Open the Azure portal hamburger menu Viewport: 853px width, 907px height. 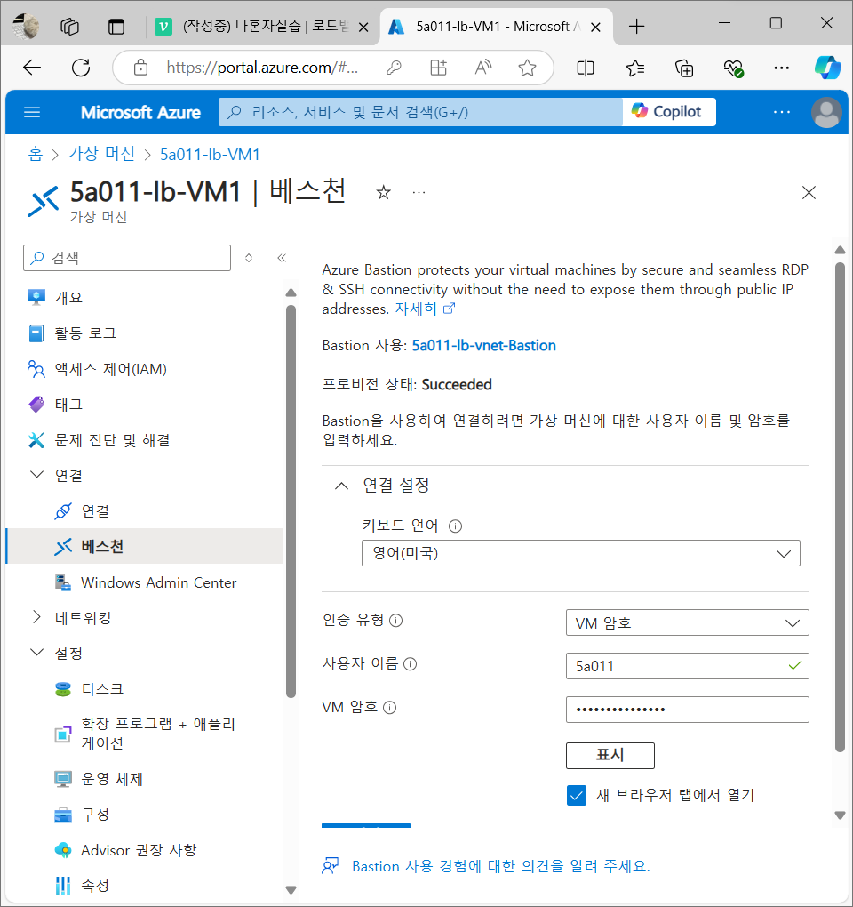point(32,112)
